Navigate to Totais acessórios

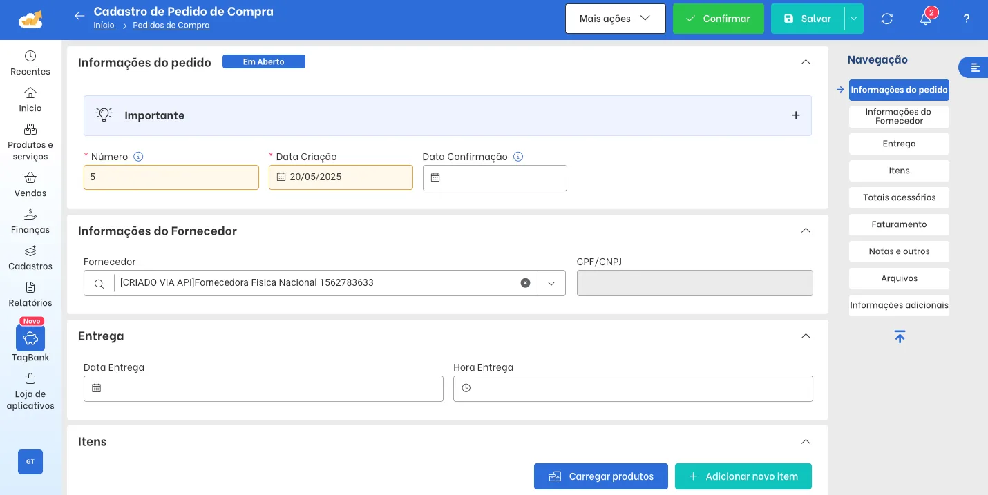[899, 197]
